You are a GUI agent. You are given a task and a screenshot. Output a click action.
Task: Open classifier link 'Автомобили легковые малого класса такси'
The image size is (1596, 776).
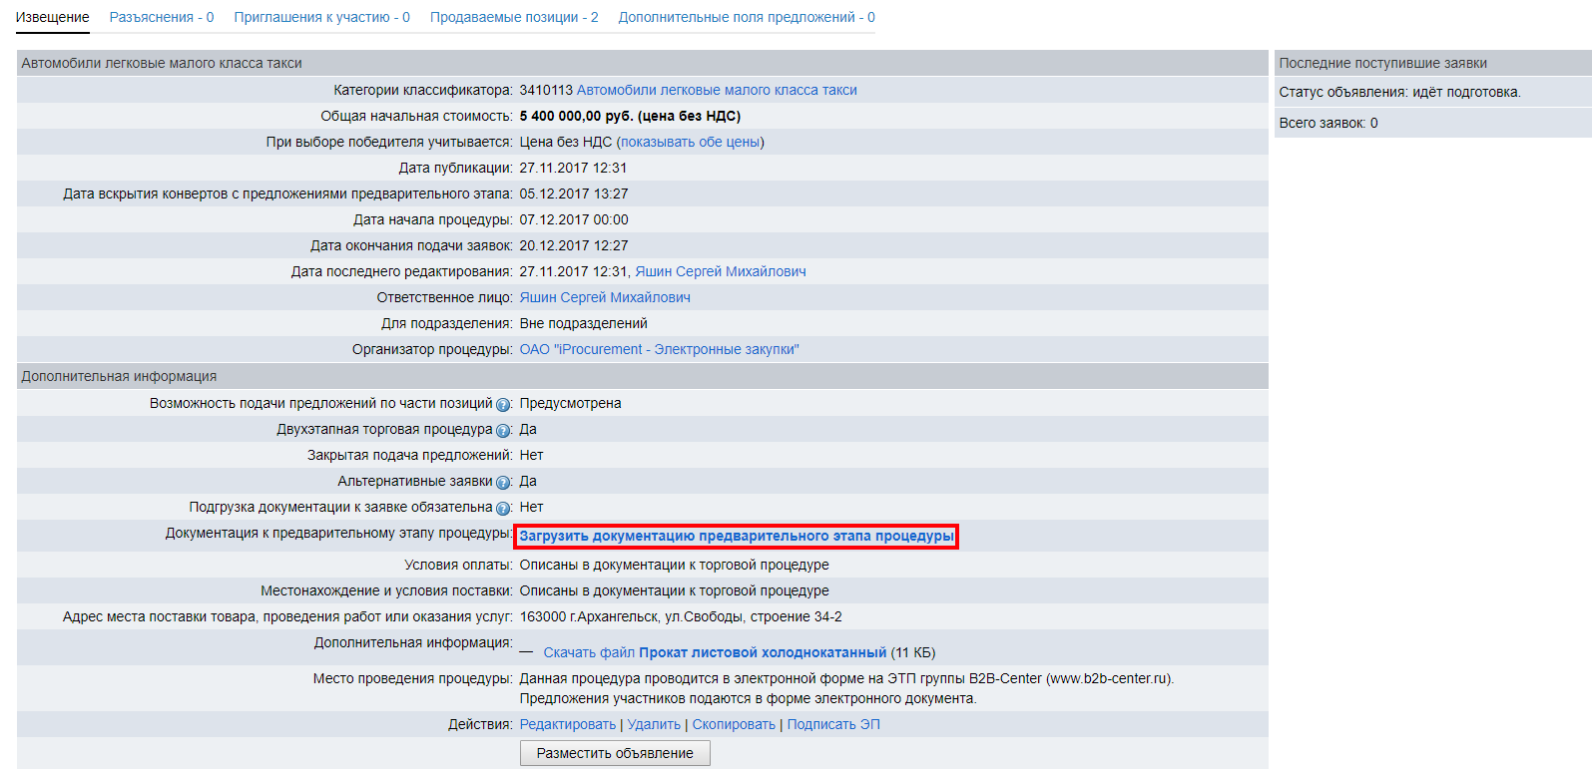[x=716, y=90]
